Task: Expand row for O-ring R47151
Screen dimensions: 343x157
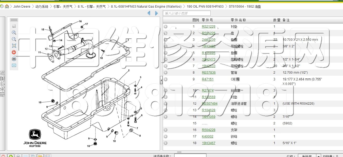Action: coord(166,79)
